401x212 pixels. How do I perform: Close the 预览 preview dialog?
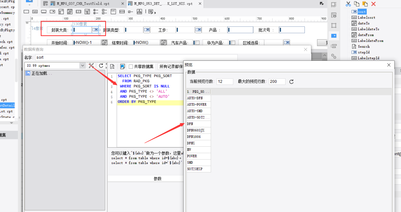(389, 65)
